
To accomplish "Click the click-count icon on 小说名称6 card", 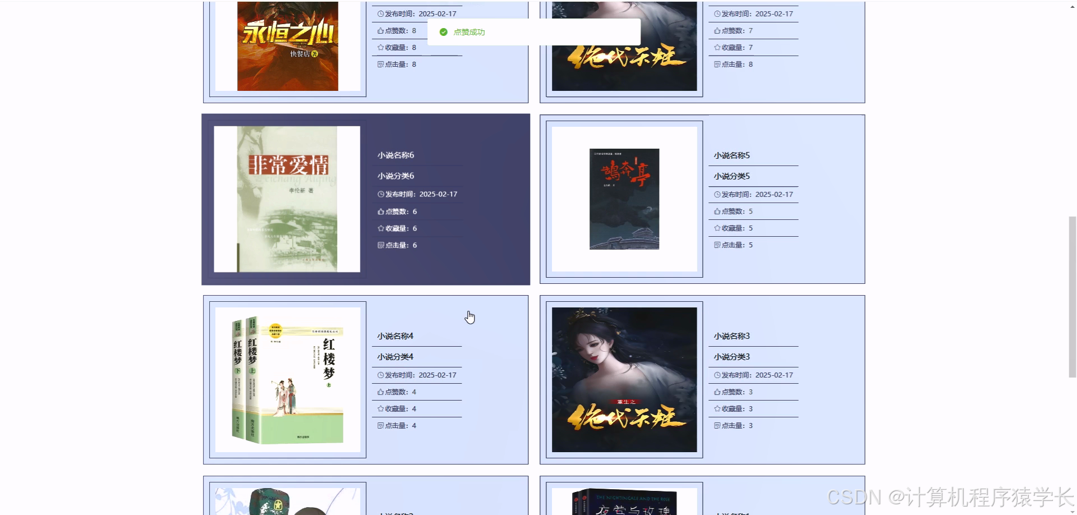I will coord(380,245).
